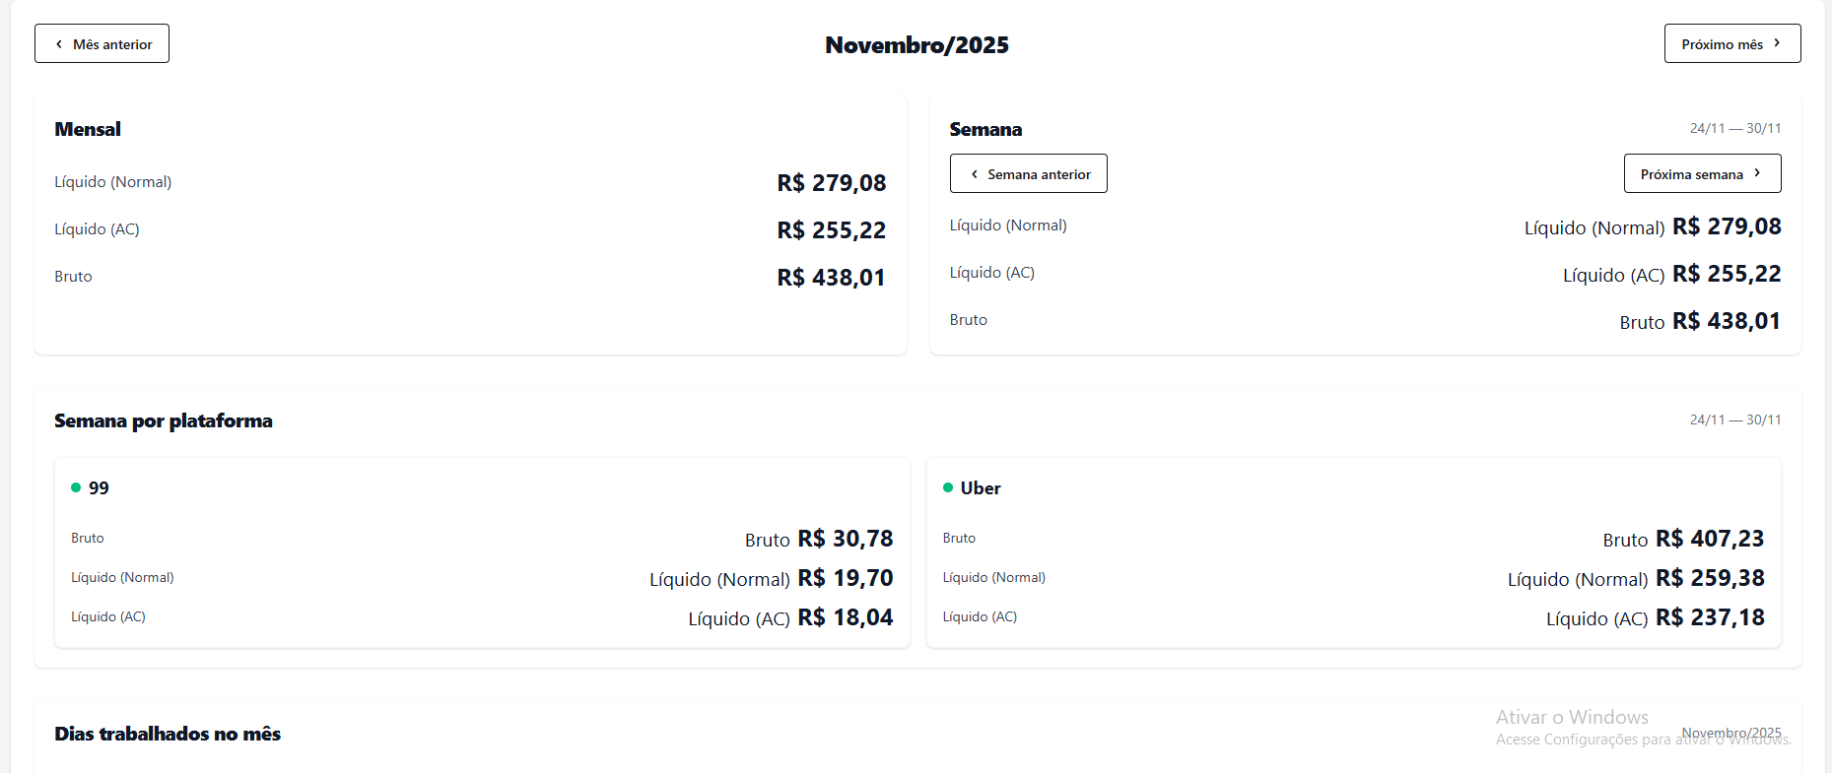Click the date range in Semana card
This screenshot has height=773, width=1832.
point(1734,128)
